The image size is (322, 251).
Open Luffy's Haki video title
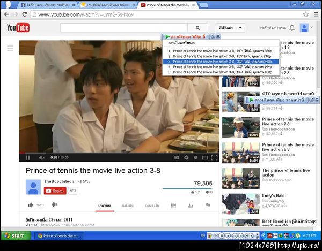click(x=273, y=196)
